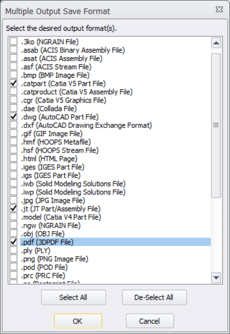Check the .hsf HOOPS Stream File box
This screenshot has width=230, height=334.
pos(14,150)
